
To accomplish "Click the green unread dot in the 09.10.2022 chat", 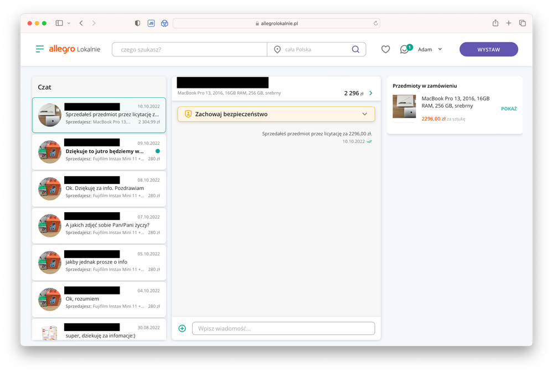I will [158, 151].
